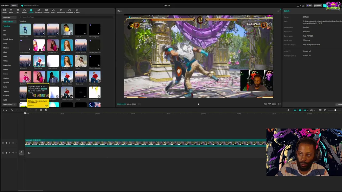Select the Leak 1 effect thumbnail

coord(67,45)
